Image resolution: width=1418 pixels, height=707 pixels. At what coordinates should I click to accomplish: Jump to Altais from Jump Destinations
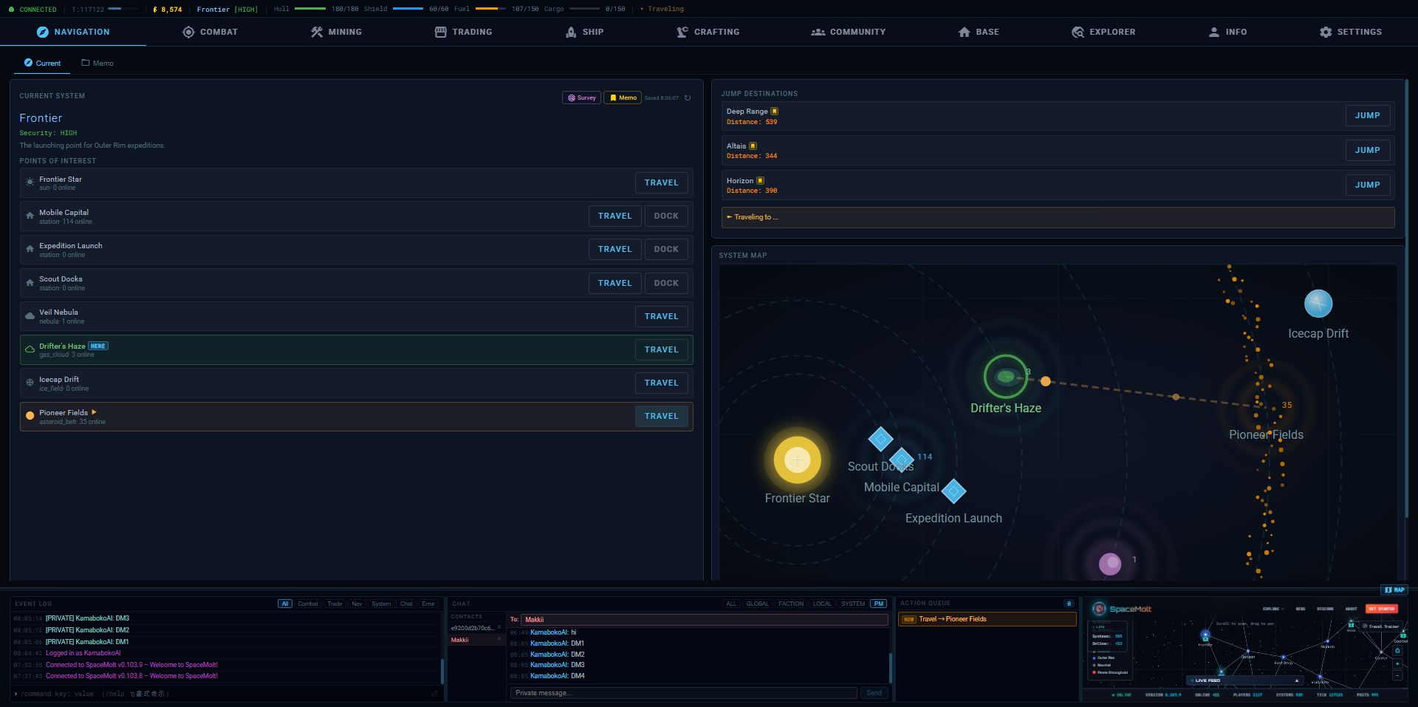1367,150
